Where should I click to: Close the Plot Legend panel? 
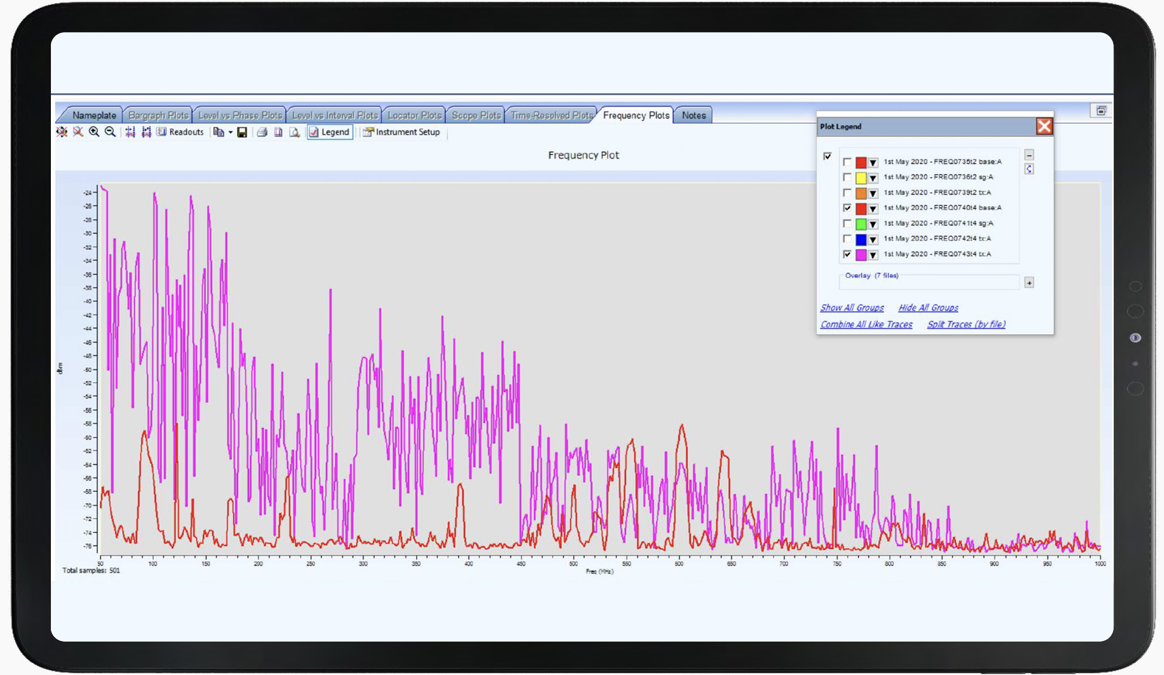pyautogui.click(x=1044, y=126)
